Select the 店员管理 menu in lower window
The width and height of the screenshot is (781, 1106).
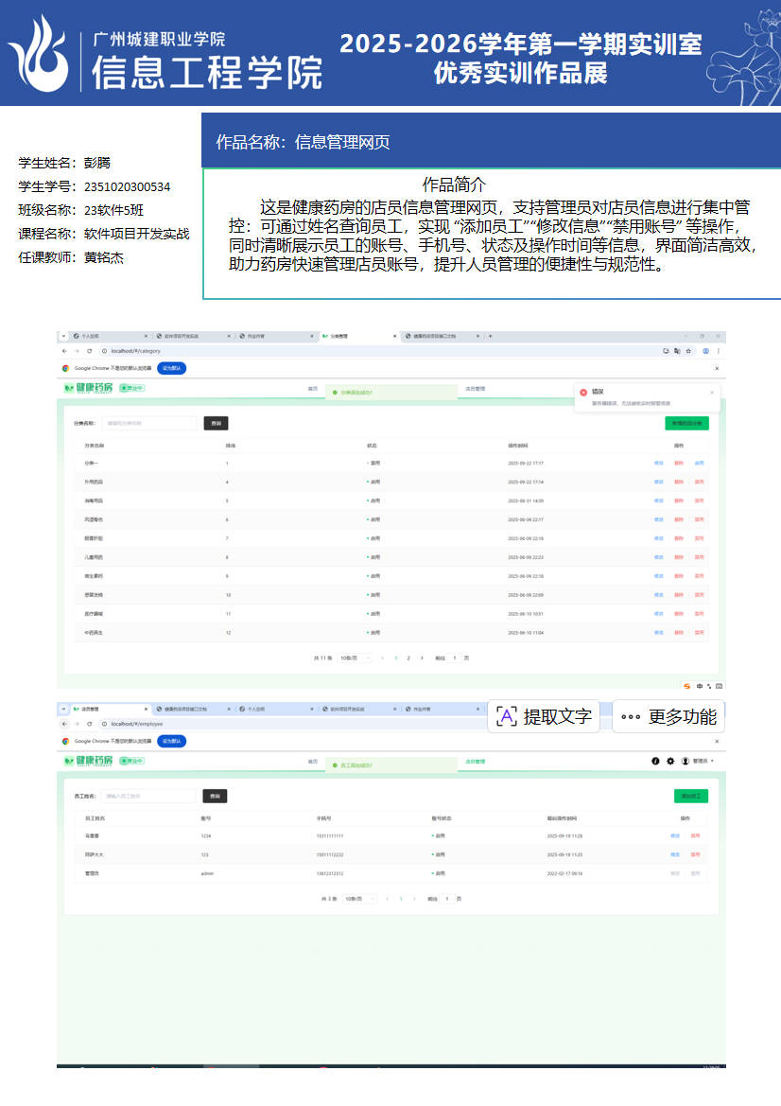coord(474,761)
